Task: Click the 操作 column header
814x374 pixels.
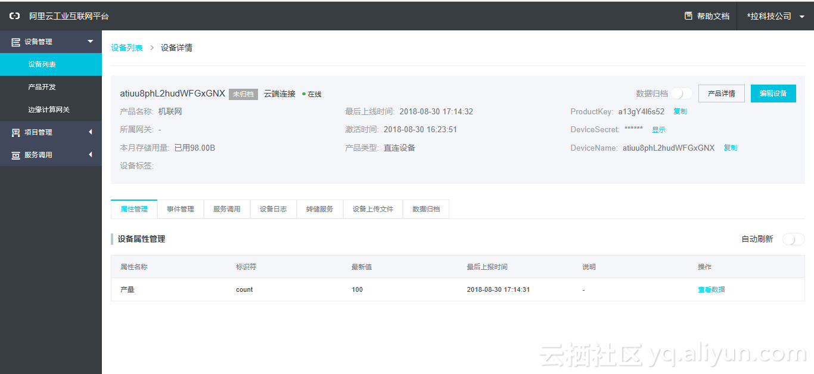Action: point(704,267)
